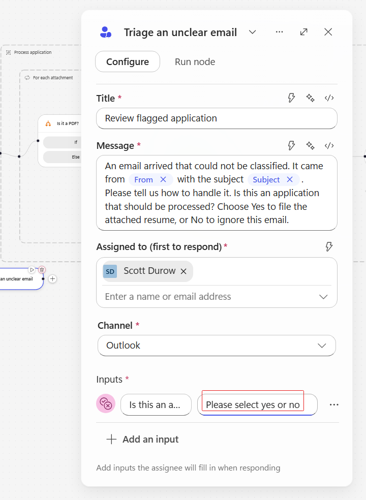The width and height of the screenshot is (366, 500).
Task: Click the group icon beside Process application
Action: point(8,52)
